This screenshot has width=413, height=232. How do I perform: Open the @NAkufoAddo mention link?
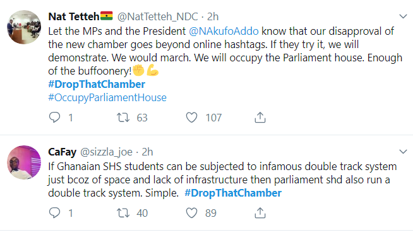(x=224, y=32)
